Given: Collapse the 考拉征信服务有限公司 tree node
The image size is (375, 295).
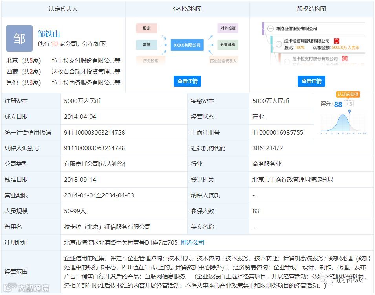Looking at the screenshot, I should 270,29.
